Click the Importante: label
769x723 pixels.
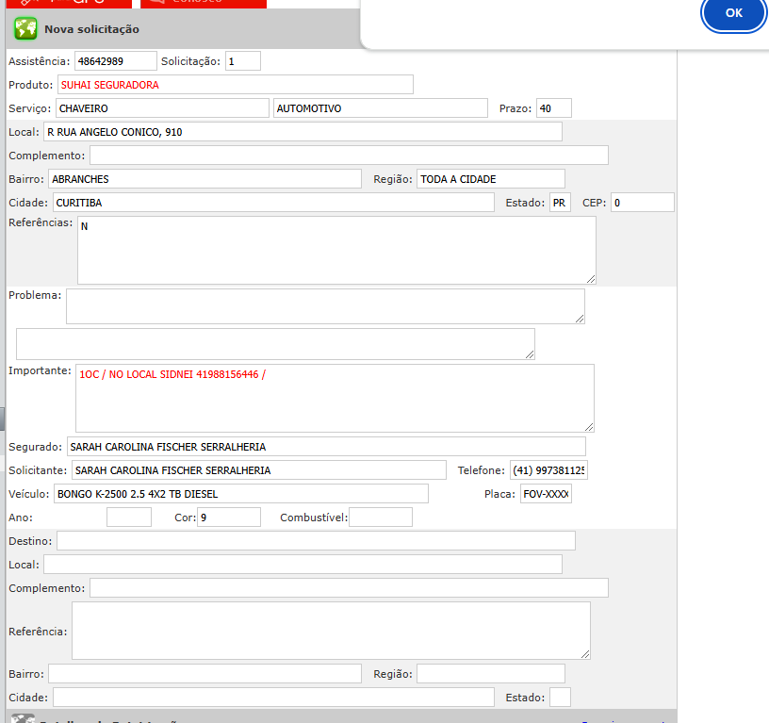pyautogui.click(x=40, y=370)
